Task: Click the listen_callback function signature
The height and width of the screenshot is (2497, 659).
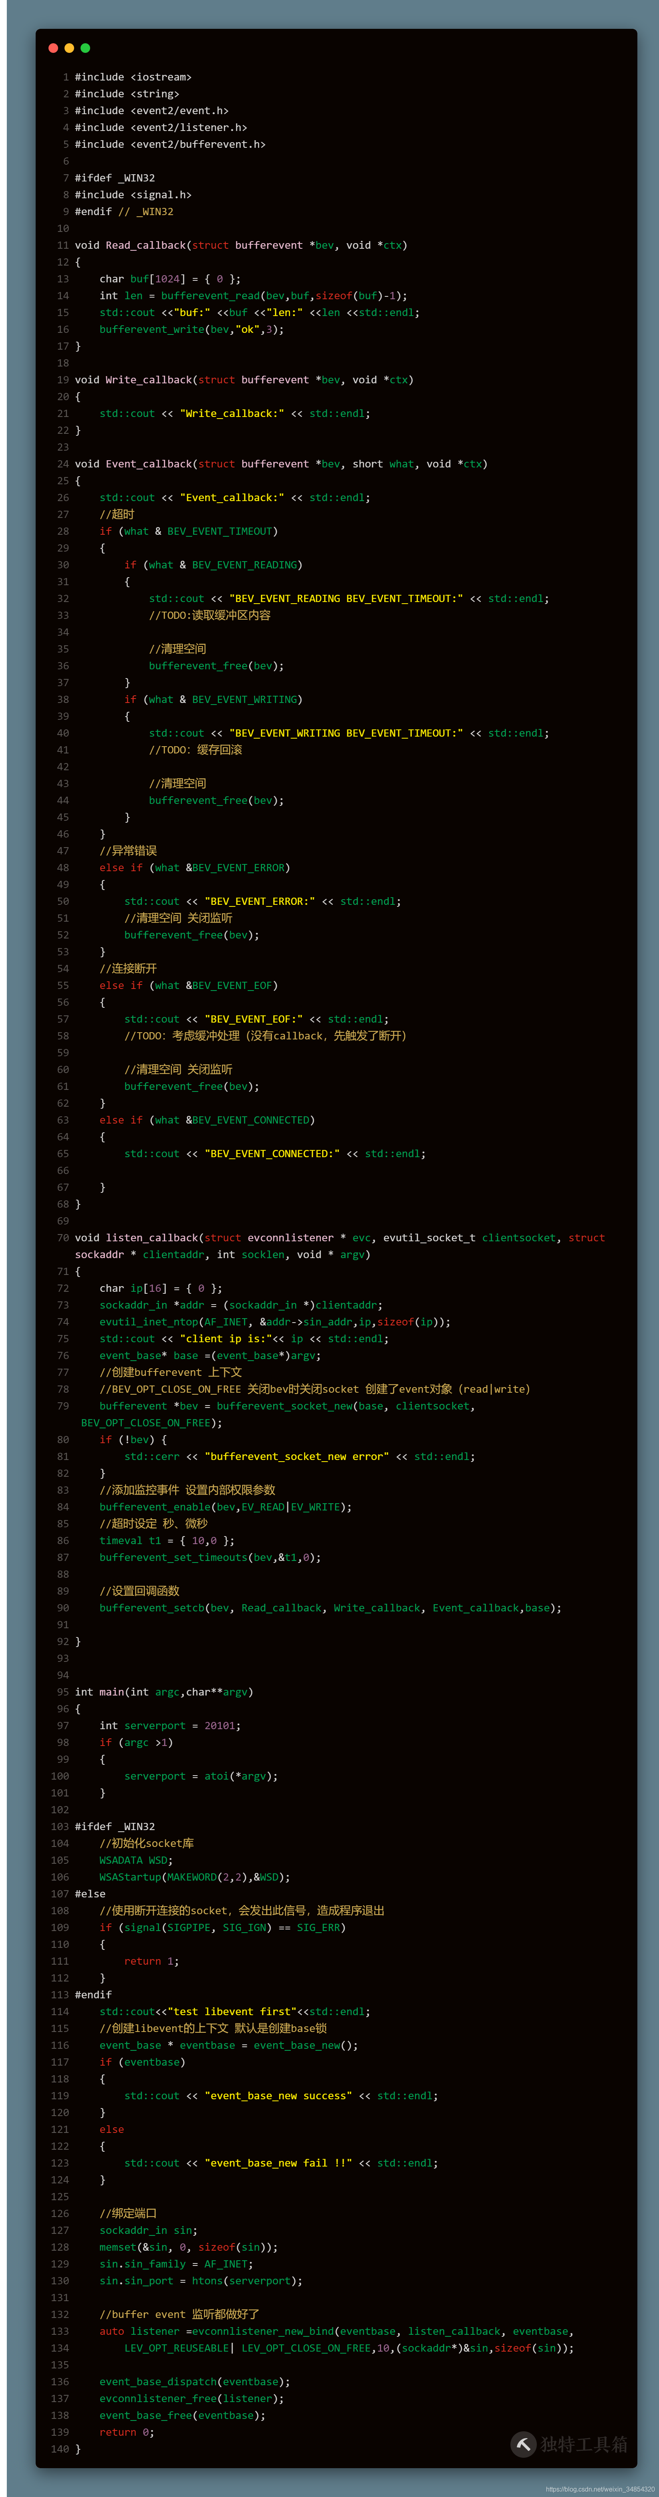Action: point(340,1246)
